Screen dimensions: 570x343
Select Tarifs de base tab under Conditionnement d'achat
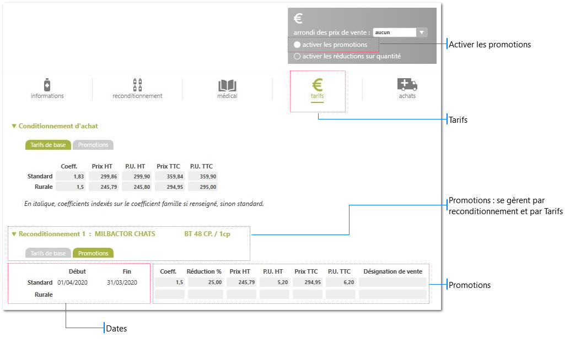48,145
